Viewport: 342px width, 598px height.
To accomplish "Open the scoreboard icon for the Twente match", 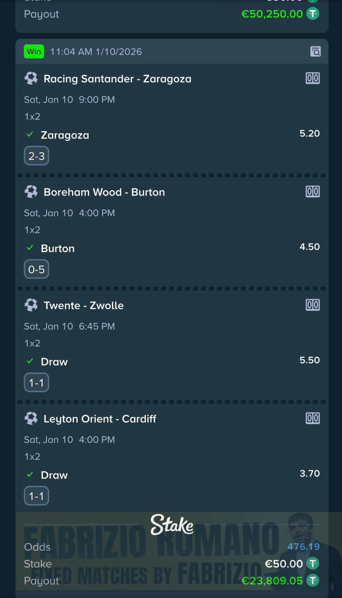I will point(313,305).
